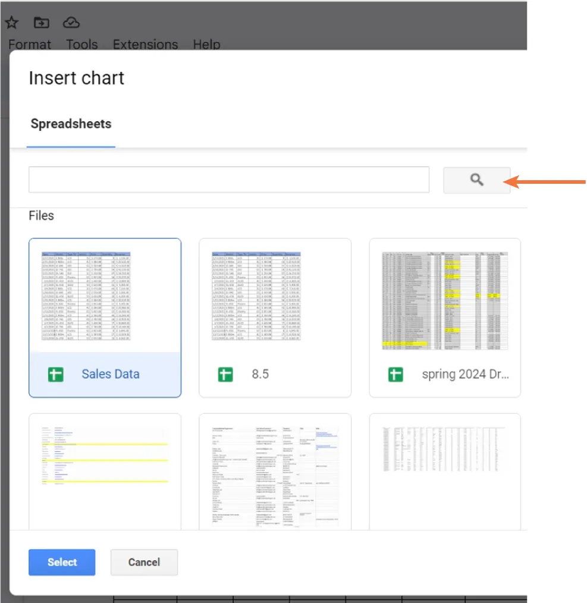Click inside the file search field
This screenshot has height=603, width=587.
pos(229,179)
